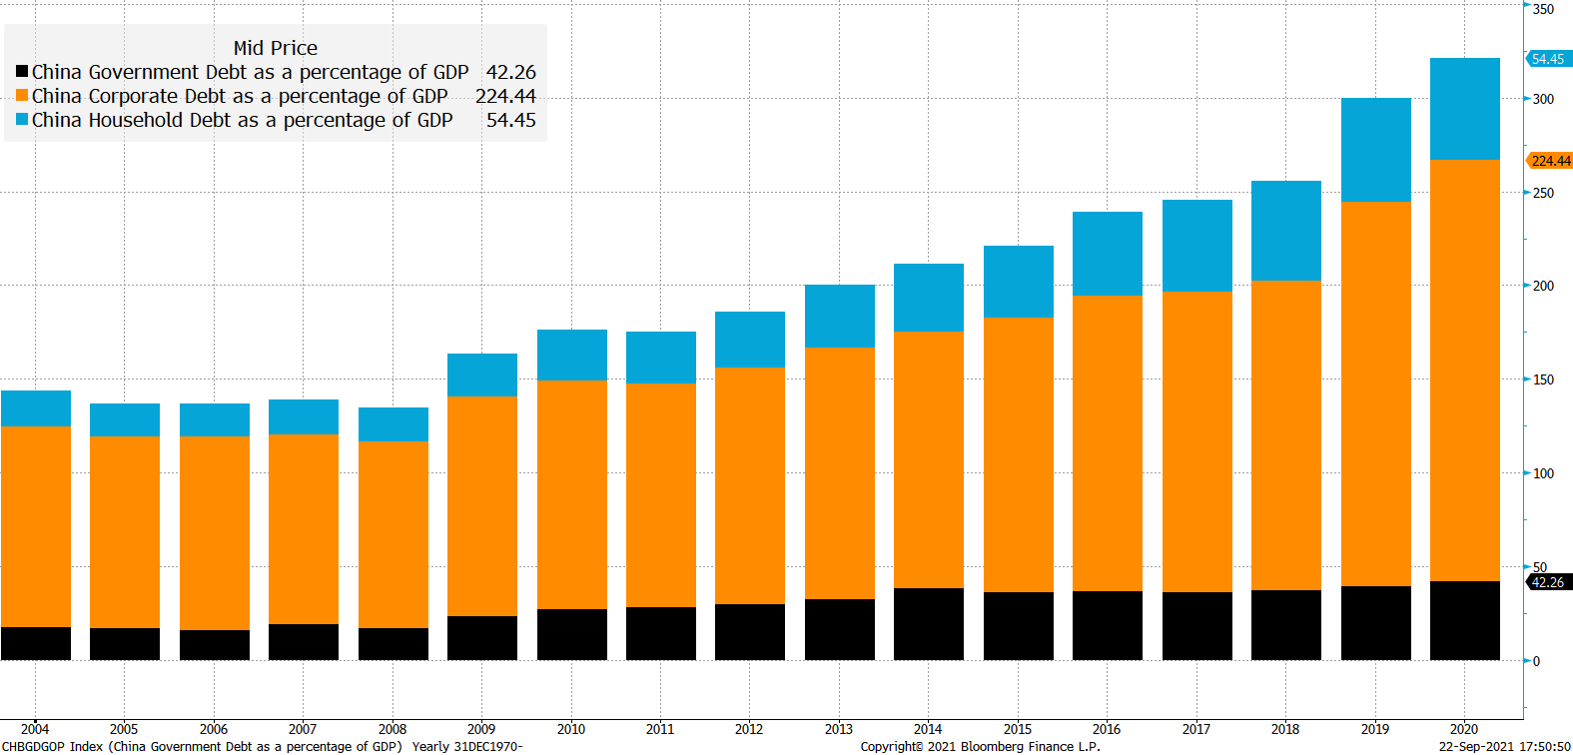Click the 2013 x-axis label

tap(839, 729)
